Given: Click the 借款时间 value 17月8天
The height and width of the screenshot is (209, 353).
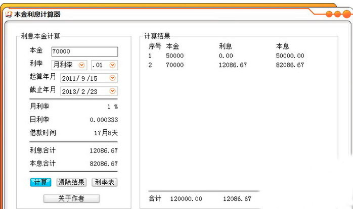Looking at the screenshot, I should point(106,133).
